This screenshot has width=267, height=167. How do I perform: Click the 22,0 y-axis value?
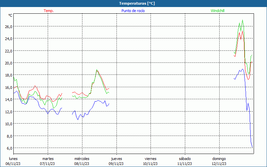pos(9,51)
